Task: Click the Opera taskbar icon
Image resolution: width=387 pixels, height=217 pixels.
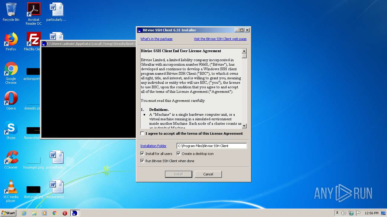Action: (65, 213)
